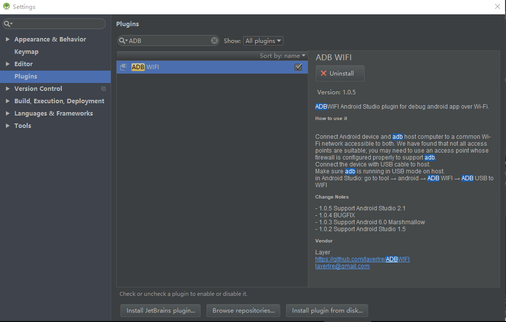Click the red X icon on Uninstall
This screenshot has width=506, height=322.
click(x=323, y=73)
